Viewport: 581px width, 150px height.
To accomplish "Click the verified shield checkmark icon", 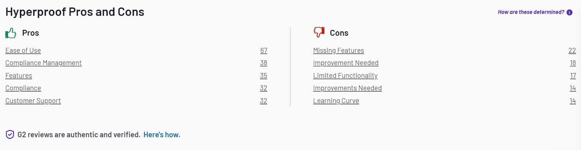I will 10,135.
